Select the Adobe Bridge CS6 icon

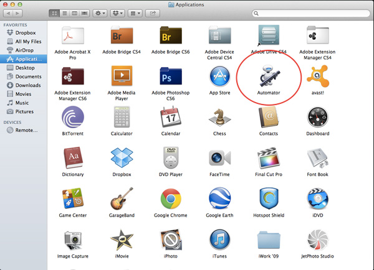pos(171,35)
